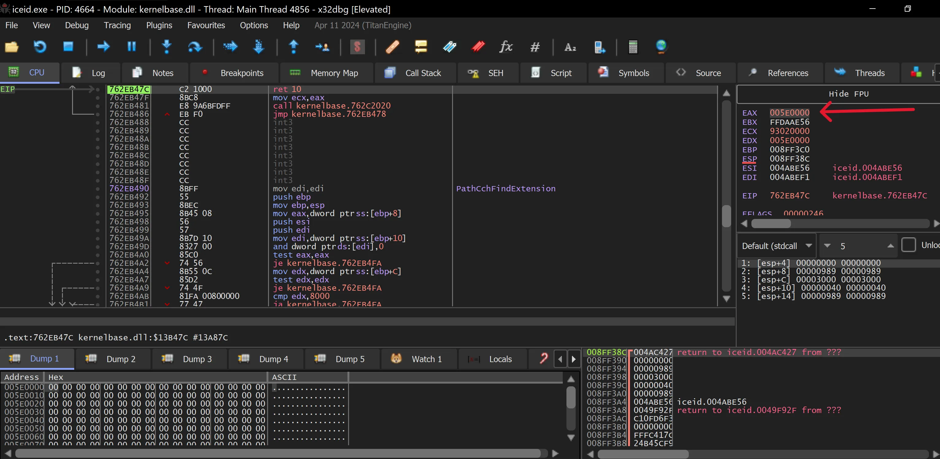Screen dimensions: 940x459
Task: Run program with right arrow icon
Action: (x=104, y=47)
